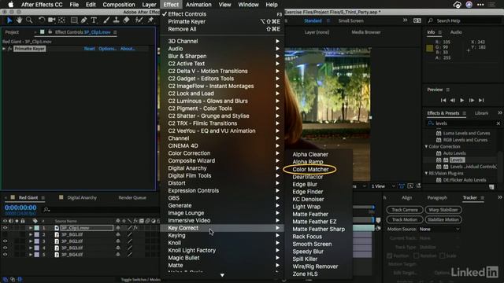
Task: Toggle Position checkbox in Tracker panel
Action: point(390,256)
